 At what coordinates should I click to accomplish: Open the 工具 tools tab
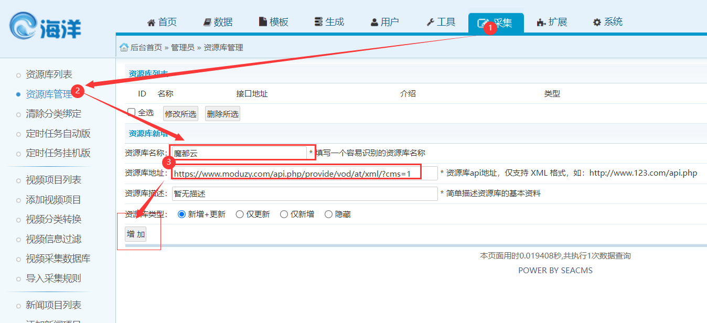441,22
